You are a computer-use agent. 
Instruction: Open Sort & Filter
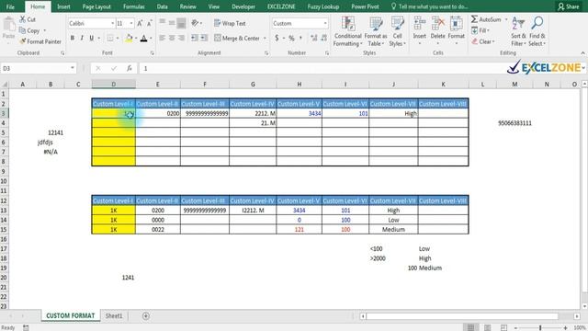pyautogui.click(x=518, y=31)
